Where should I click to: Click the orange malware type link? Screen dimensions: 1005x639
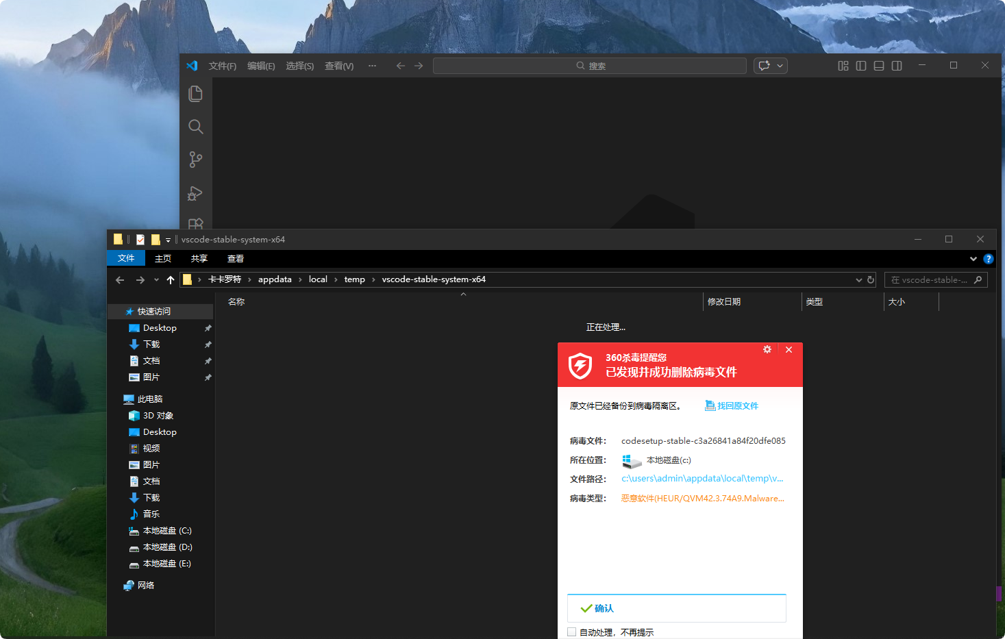[702, 499]
